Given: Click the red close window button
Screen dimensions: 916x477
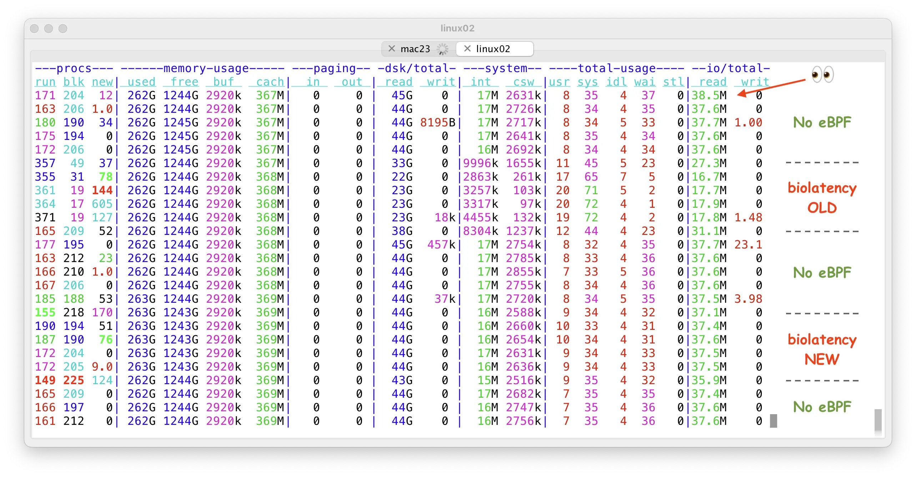Looking at the screenshot, I should click(x=34, y=29).
